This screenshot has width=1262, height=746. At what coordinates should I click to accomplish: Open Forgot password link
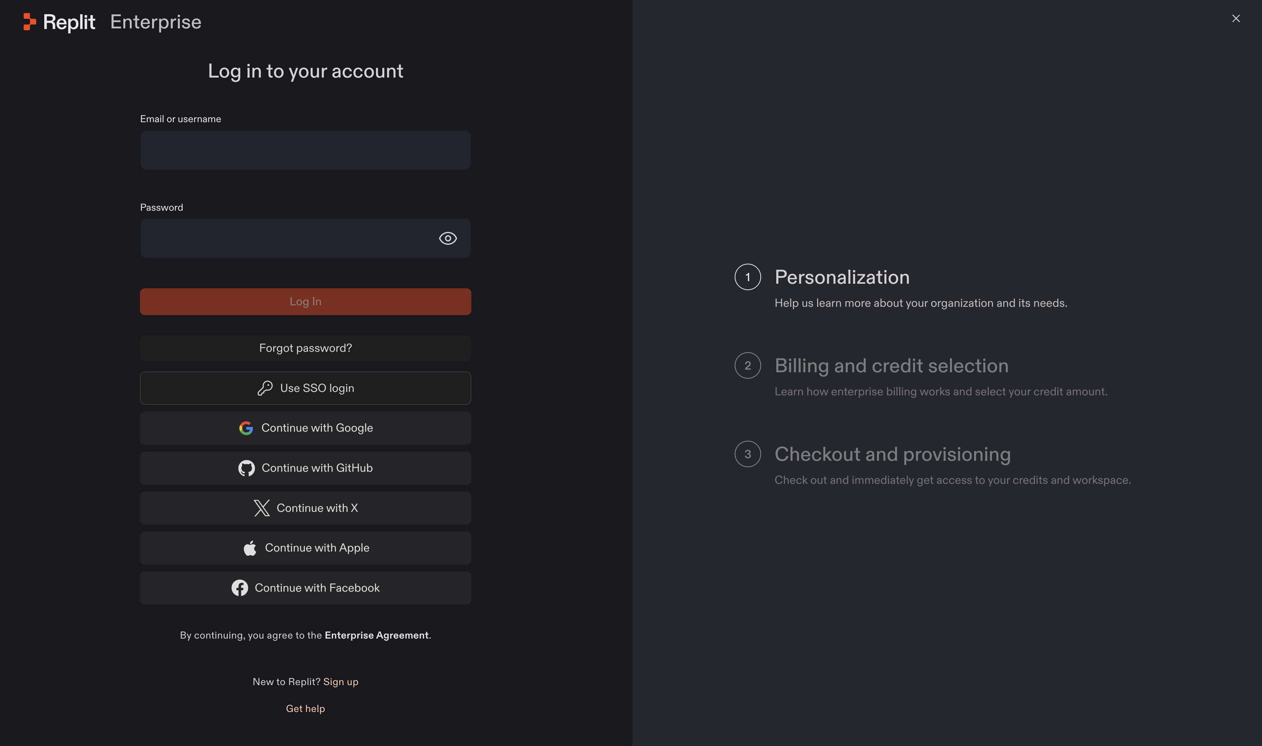pyautogui.click(x=306, y=348)
